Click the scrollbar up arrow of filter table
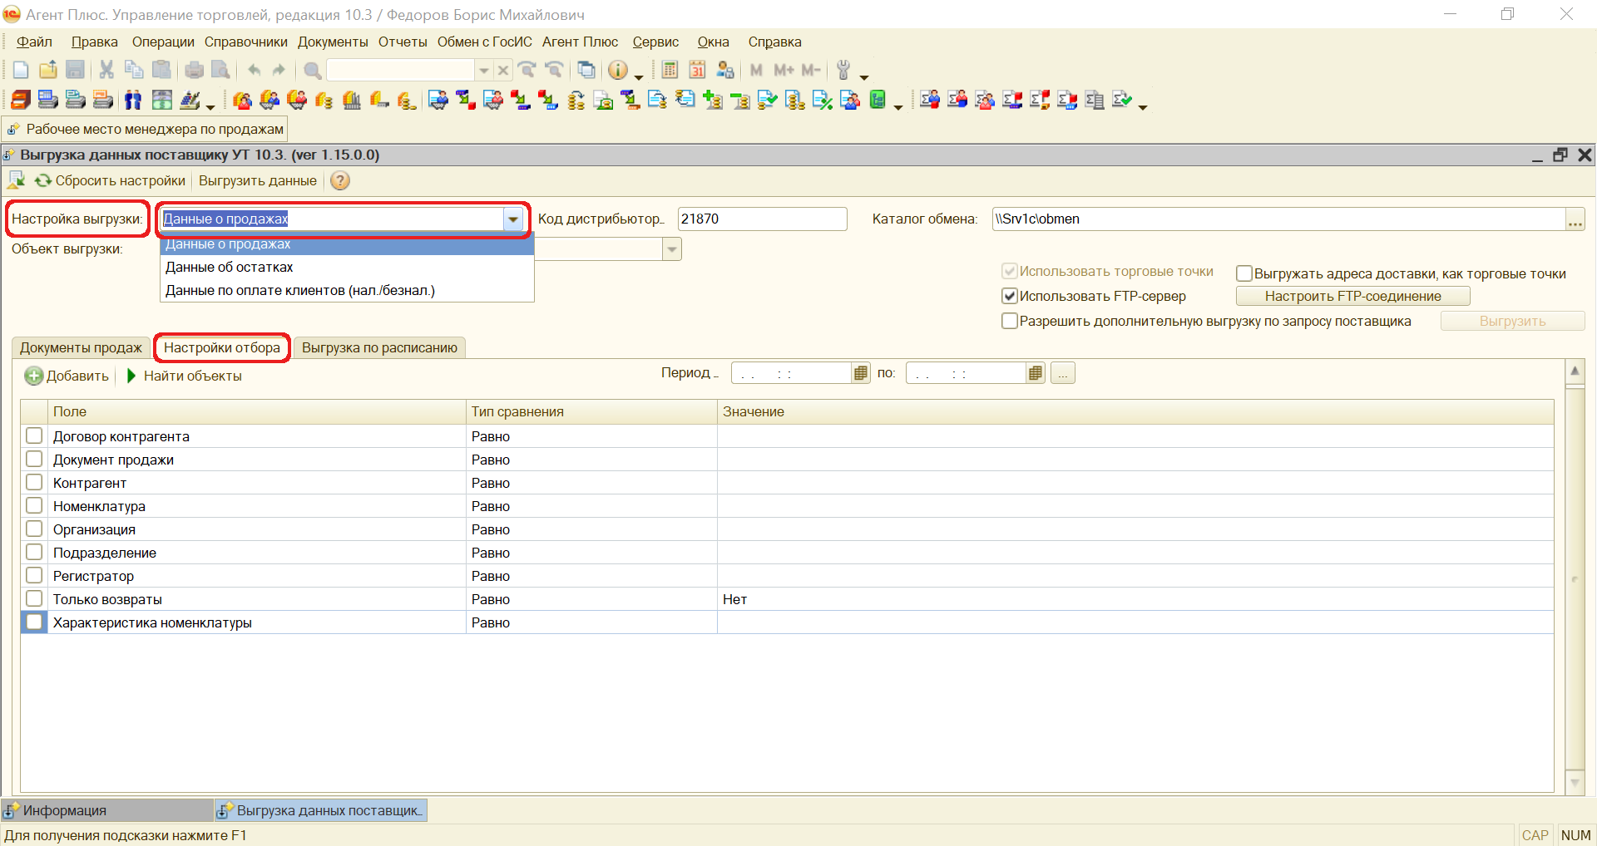Screen dimensions: 1597x846 coord(1575,372)
